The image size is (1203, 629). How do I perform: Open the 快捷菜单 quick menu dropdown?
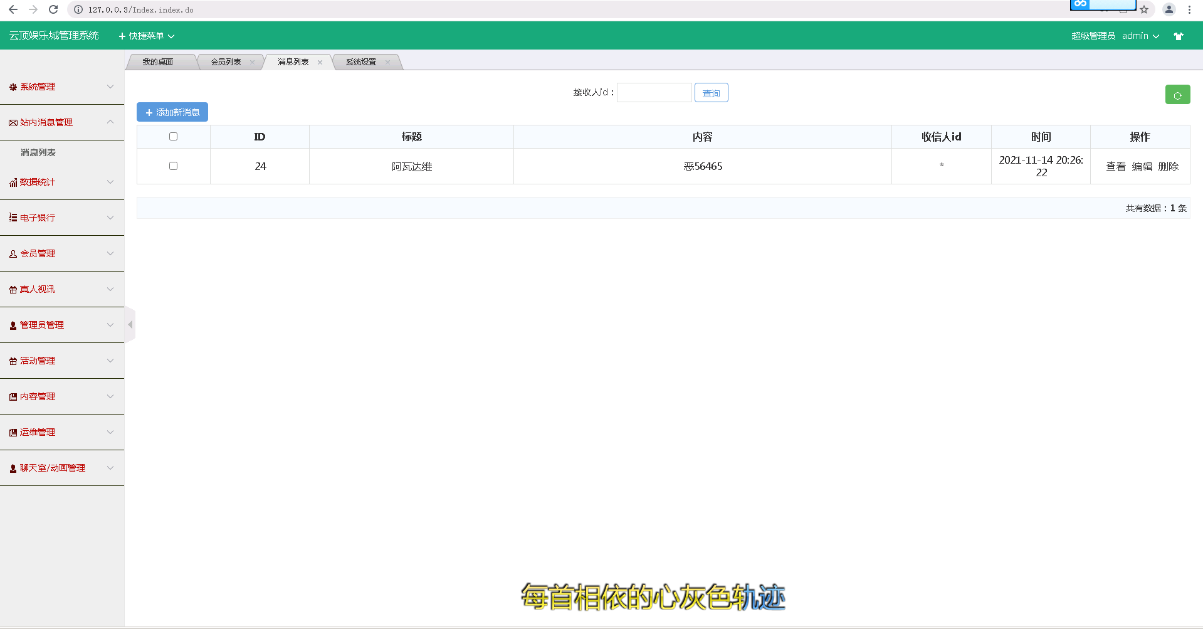pyautogui.click(x=145, y=36)
